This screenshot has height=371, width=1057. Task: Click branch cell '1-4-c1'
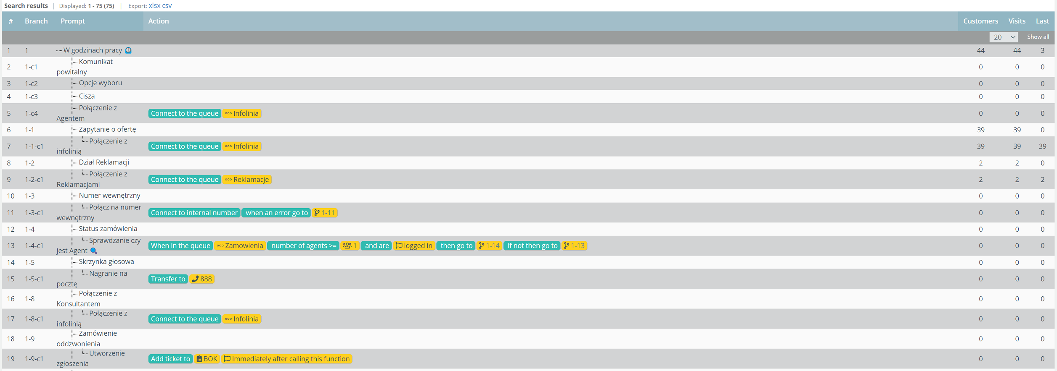(x=34, y=246)
